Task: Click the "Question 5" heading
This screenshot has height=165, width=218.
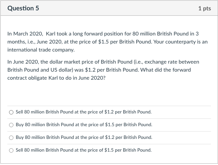Action: (23, 8)
